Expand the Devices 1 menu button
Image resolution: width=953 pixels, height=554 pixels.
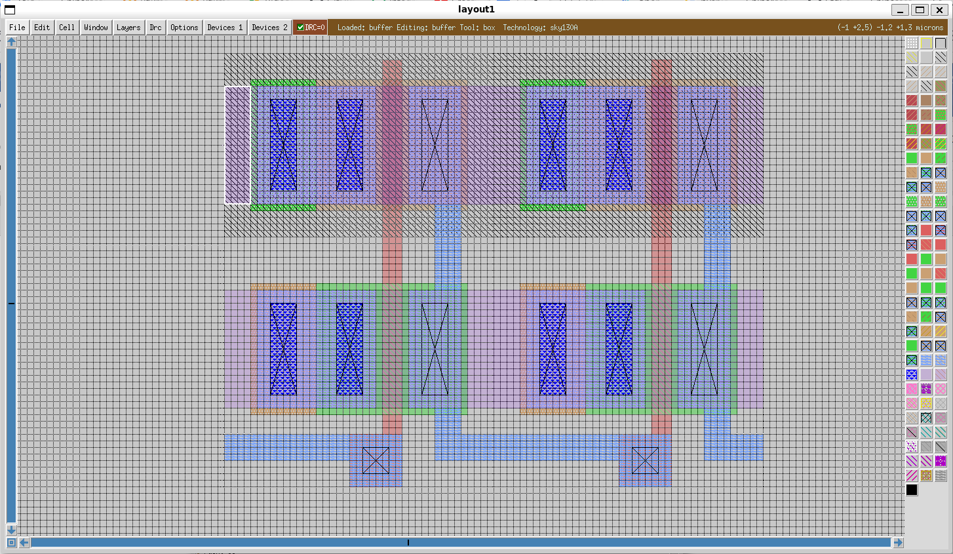click(225, 28)
